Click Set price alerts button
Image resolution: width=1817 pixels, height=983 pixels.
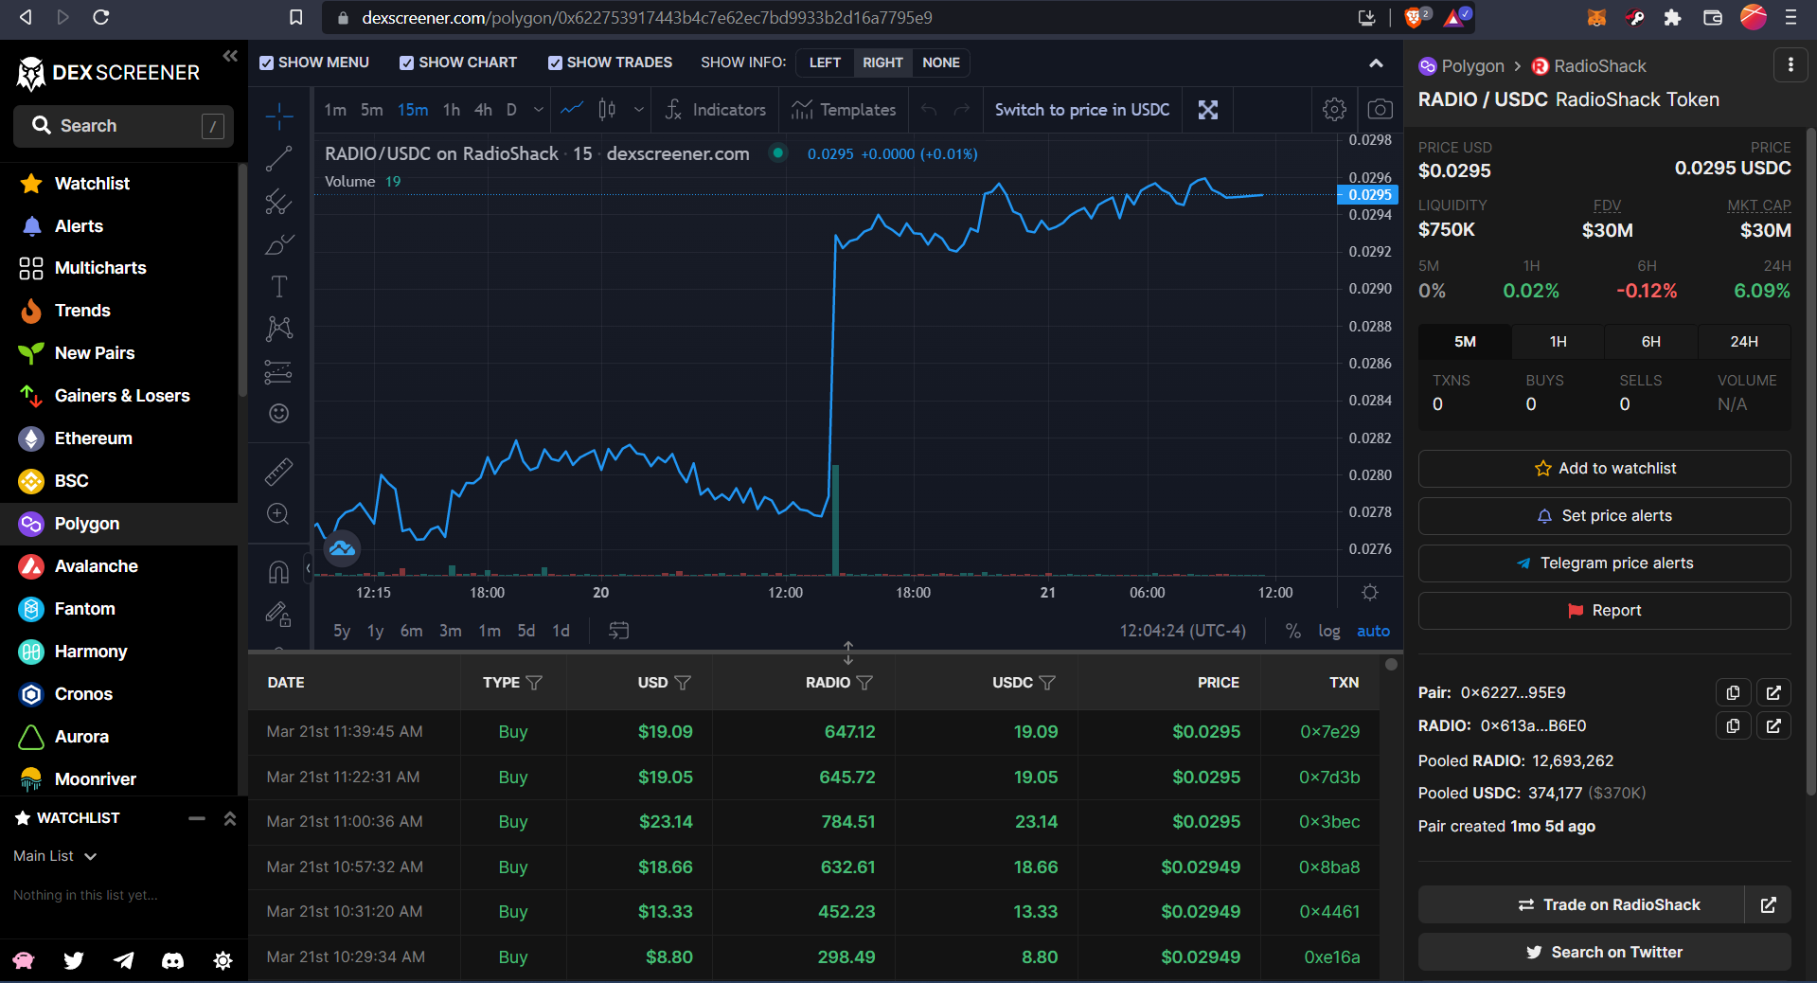pos(1604,516)
